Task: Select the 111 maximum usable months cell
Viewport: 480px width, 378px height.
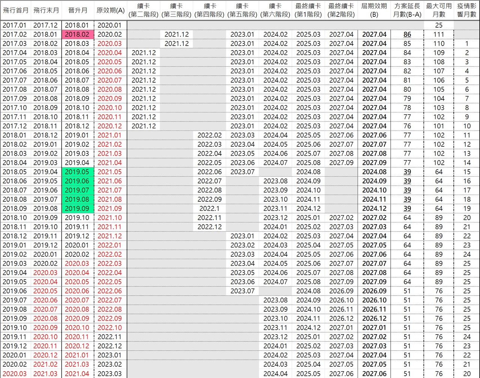Action: tap(439, 34)
